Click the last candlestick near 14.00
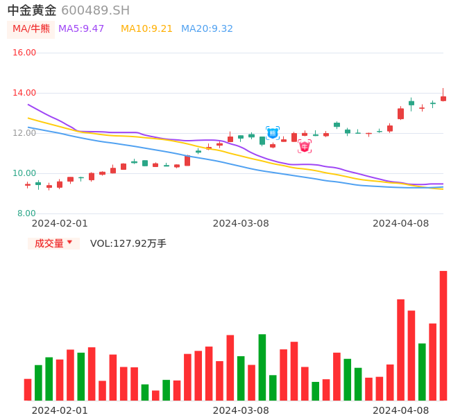476x420 pixels. tap(443, 98)
